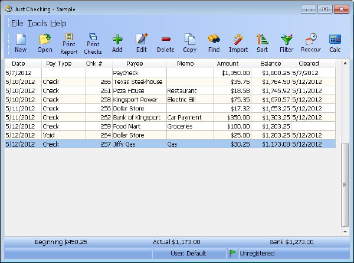Click check number 264 cell
354x263 pixels.
[99, 135]
